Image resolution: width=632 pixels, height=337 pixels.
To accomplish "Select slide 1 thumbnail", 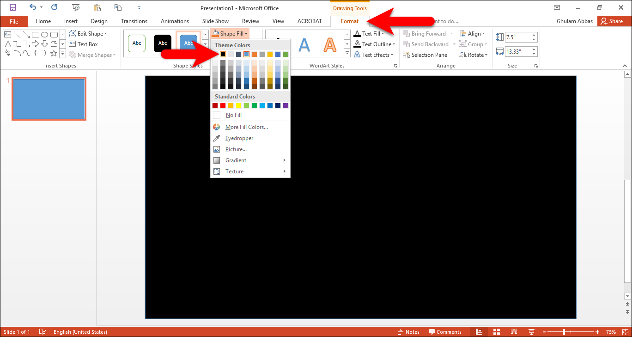I will coord(49,99).
